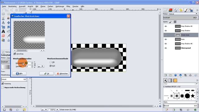Delete the selected layer
The image size is (199, 112).
pyautogui.click(x=196, y=75)
